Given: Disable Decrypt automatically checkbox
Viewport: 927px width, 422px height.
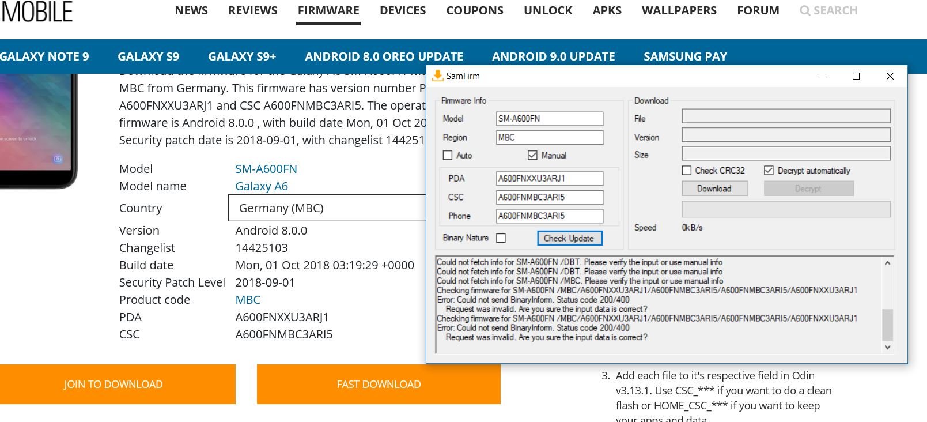Looking at the screenshot, I should tap(769, 171).
